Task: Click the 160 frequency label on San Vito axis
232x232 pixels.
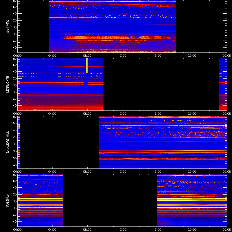Action: click(14, 7)
